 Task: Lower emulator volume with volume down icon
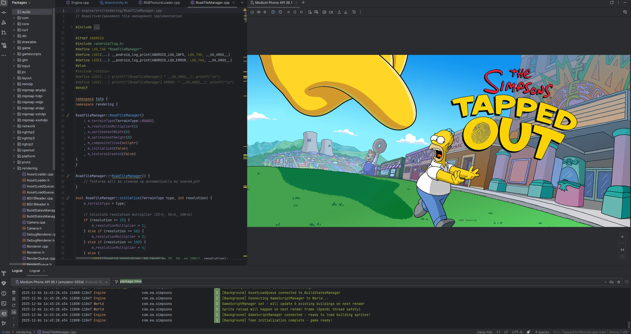tap(265, 12)
